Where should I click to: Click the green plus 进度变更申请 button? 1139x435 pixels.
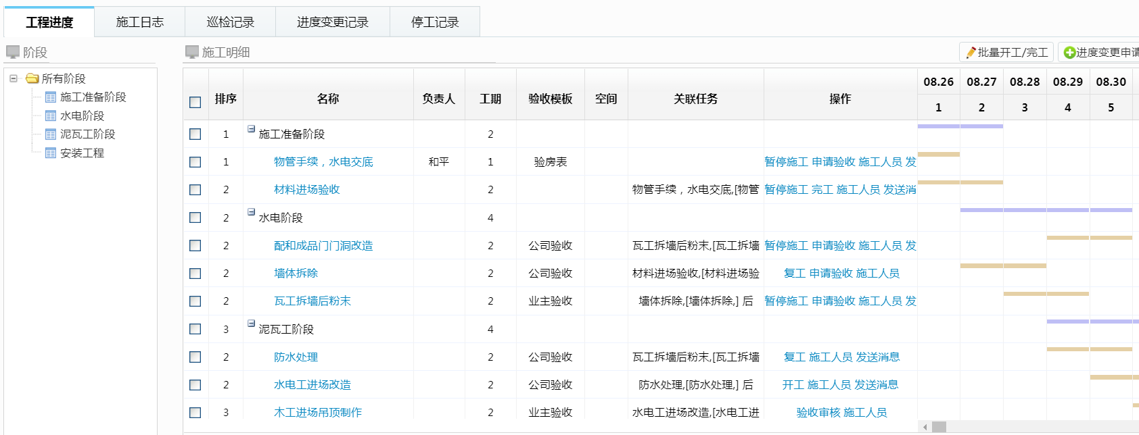coord(1099,52)
